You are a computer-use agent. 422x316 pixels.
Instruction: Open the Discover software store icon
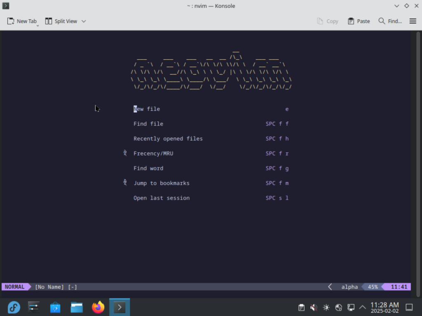click(55, 307)
